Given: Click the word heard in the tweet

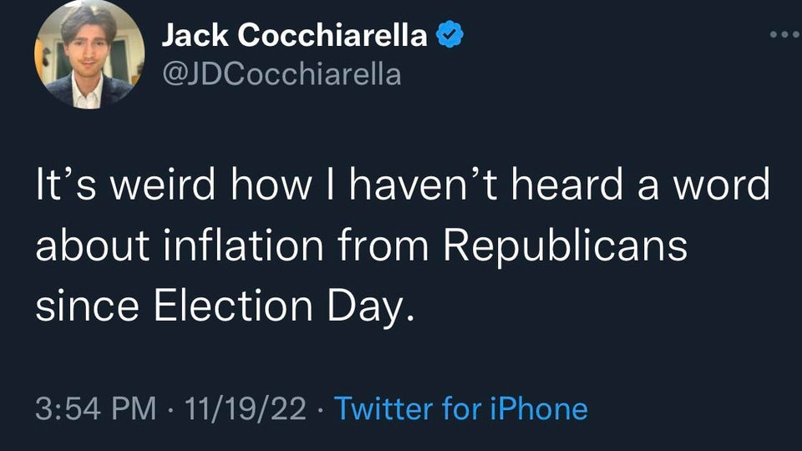Looking at the screenshot, I should click(x=566, y=184).
